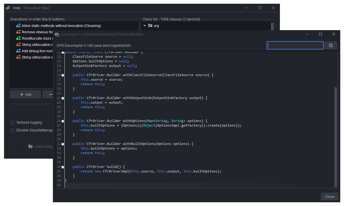344x206 pixels.
Task: Click the Threadtear wrench logo icon
Action: [x=8, y=8]
